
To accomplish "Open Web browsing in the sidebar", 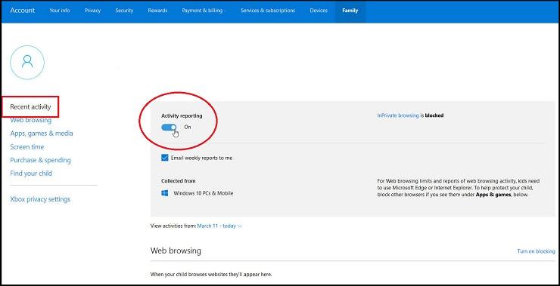I will coord(31,120).
